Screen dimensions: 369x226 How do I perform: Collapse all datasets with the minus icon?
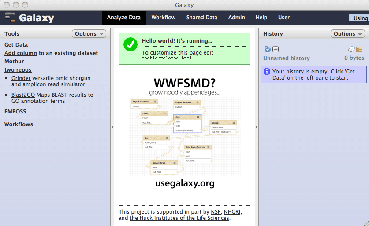[276, 50]
